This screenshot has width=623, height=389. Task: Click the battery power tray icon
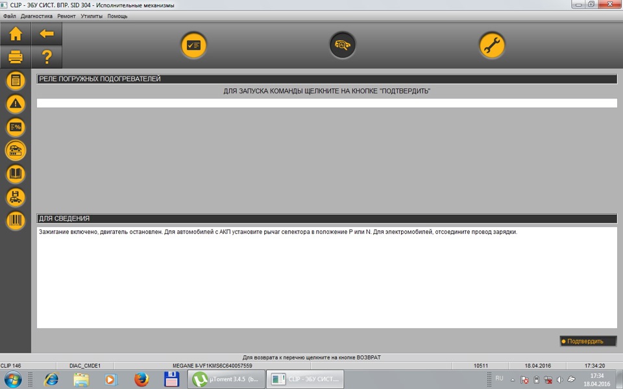point(536,380)
